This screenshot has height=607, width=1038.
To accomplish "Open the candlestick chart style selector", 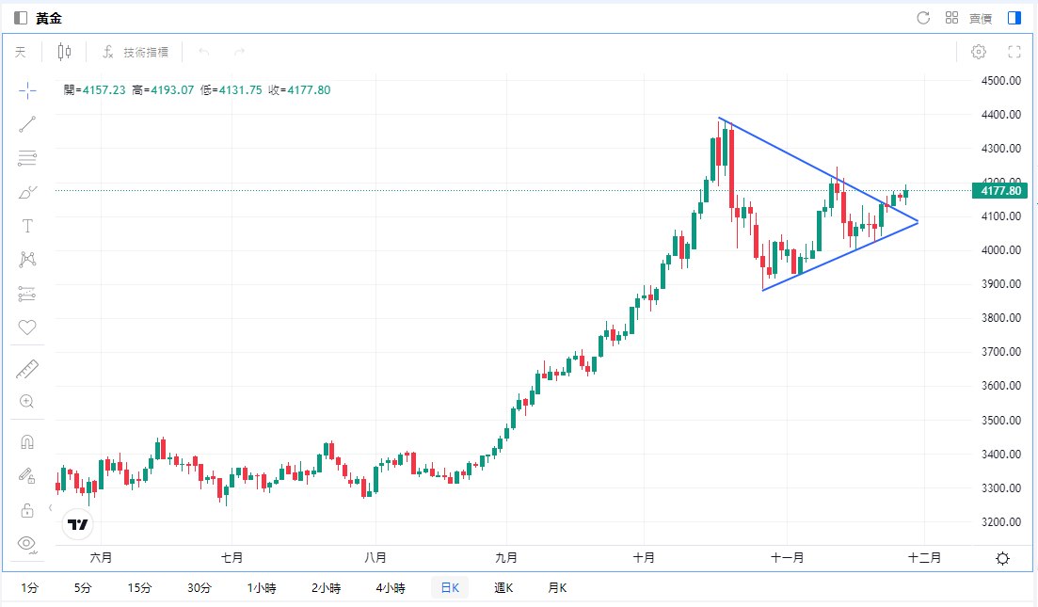I will (x=64, y=52).
